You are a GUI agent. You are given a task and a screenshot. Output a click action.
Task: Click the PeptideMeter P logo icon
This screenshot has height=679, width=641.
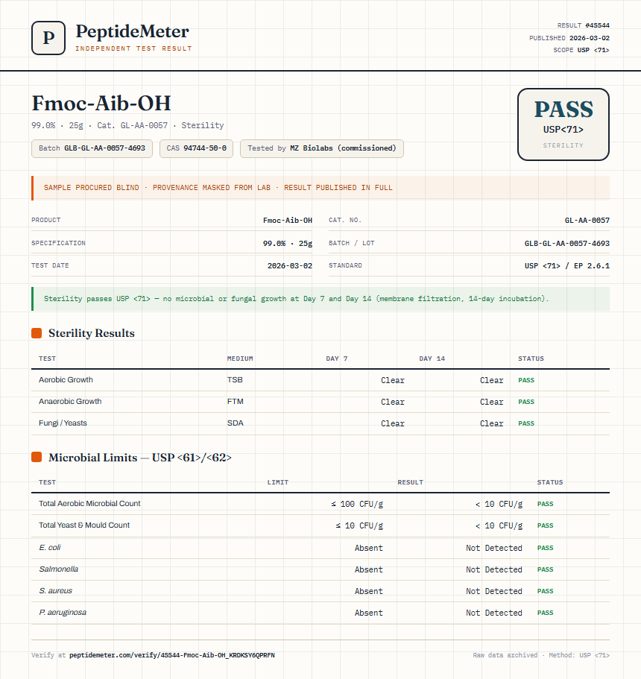(48, 38)
